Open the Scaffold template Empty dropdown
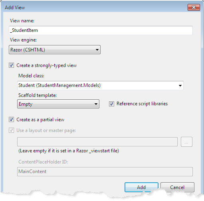The width and height of the screenshot is (204, 201). 58,104
